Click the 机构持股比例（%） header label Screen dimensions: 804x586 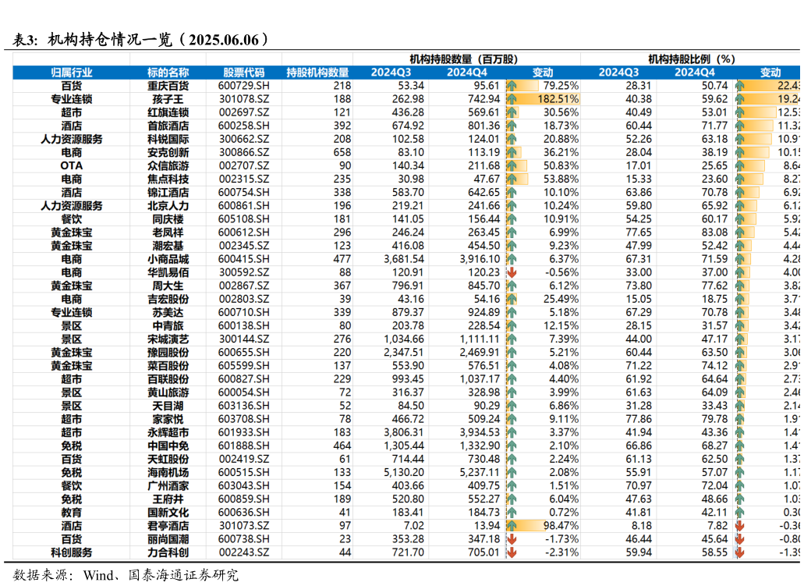click(x=693, y=58)
